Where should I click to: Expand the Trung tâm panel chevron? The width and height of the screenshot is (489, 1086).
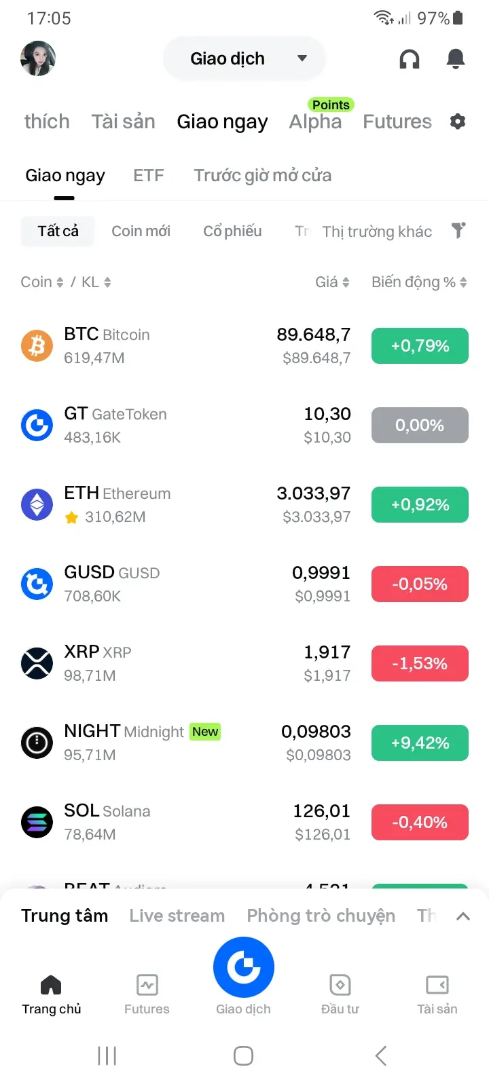pos(463,916)
